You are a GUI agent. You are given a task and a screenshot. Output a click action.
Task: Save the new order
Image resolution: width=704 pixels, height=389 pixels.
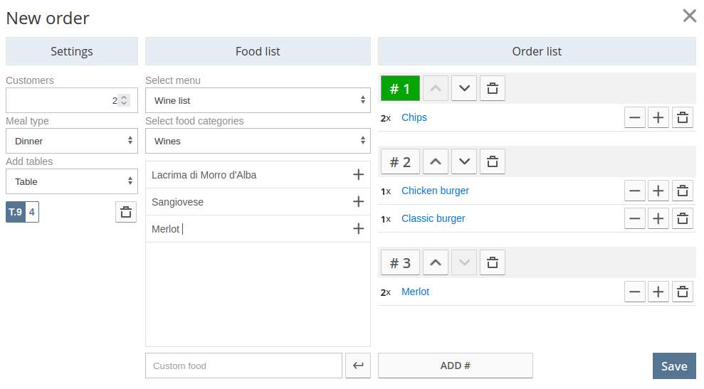point(674,366)
